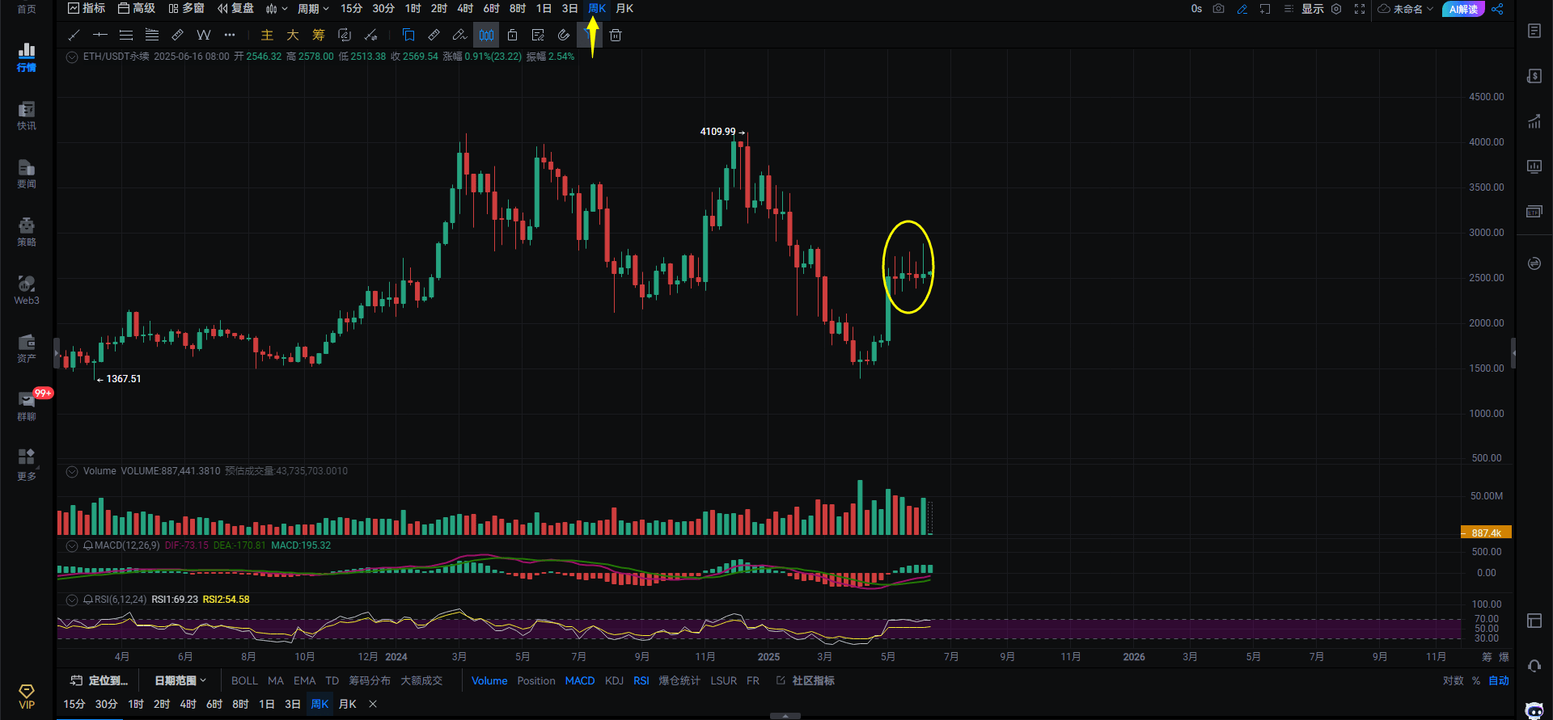1553x720 pixels.
Task: Click the 筹 chip distribution shortcut
Action: click(319, 35)
